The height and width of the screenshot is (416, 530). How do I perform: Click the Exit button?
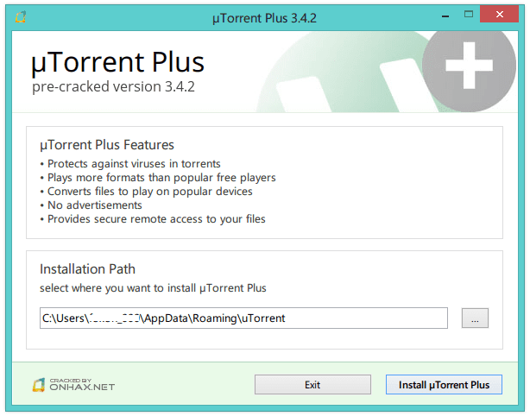312,385
